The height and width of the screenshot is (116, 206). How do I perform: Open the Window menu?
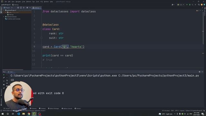pos(46,2)
